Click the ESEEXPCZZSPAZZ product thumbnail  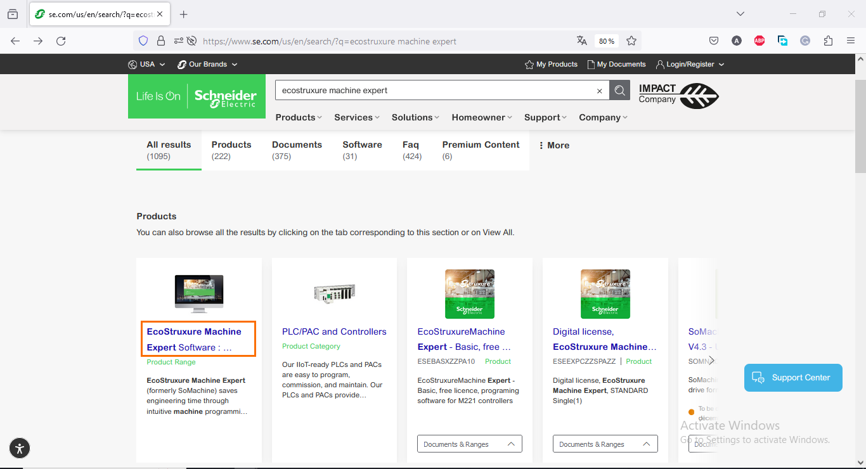pyautogui.click(x=605, y=293)
